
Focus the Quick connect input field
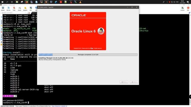13,13
